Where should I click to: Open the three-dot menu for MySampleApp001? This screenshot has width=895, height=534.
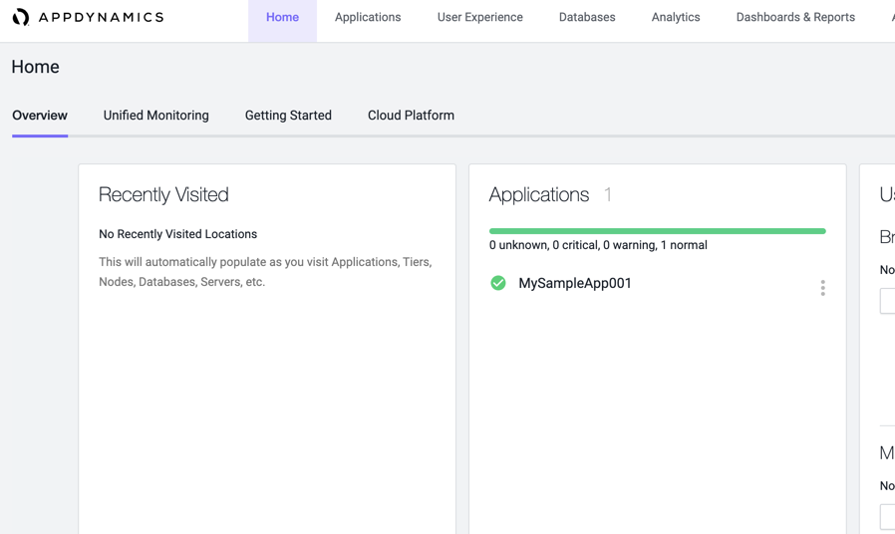[x=822, y=288]
